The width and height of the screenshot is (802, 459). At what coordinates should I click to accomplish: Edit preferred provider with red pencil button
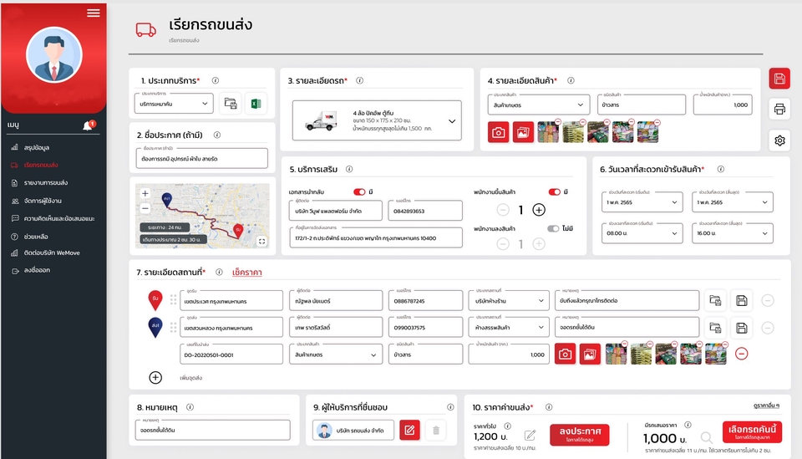point(409,430)
